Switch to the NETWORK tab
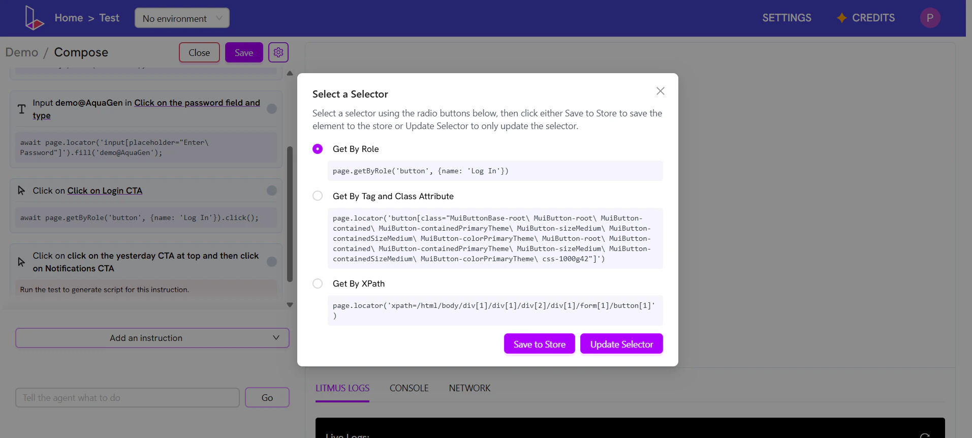The height and width of the screenshot is (438, 972). click(x=469, y=388)
